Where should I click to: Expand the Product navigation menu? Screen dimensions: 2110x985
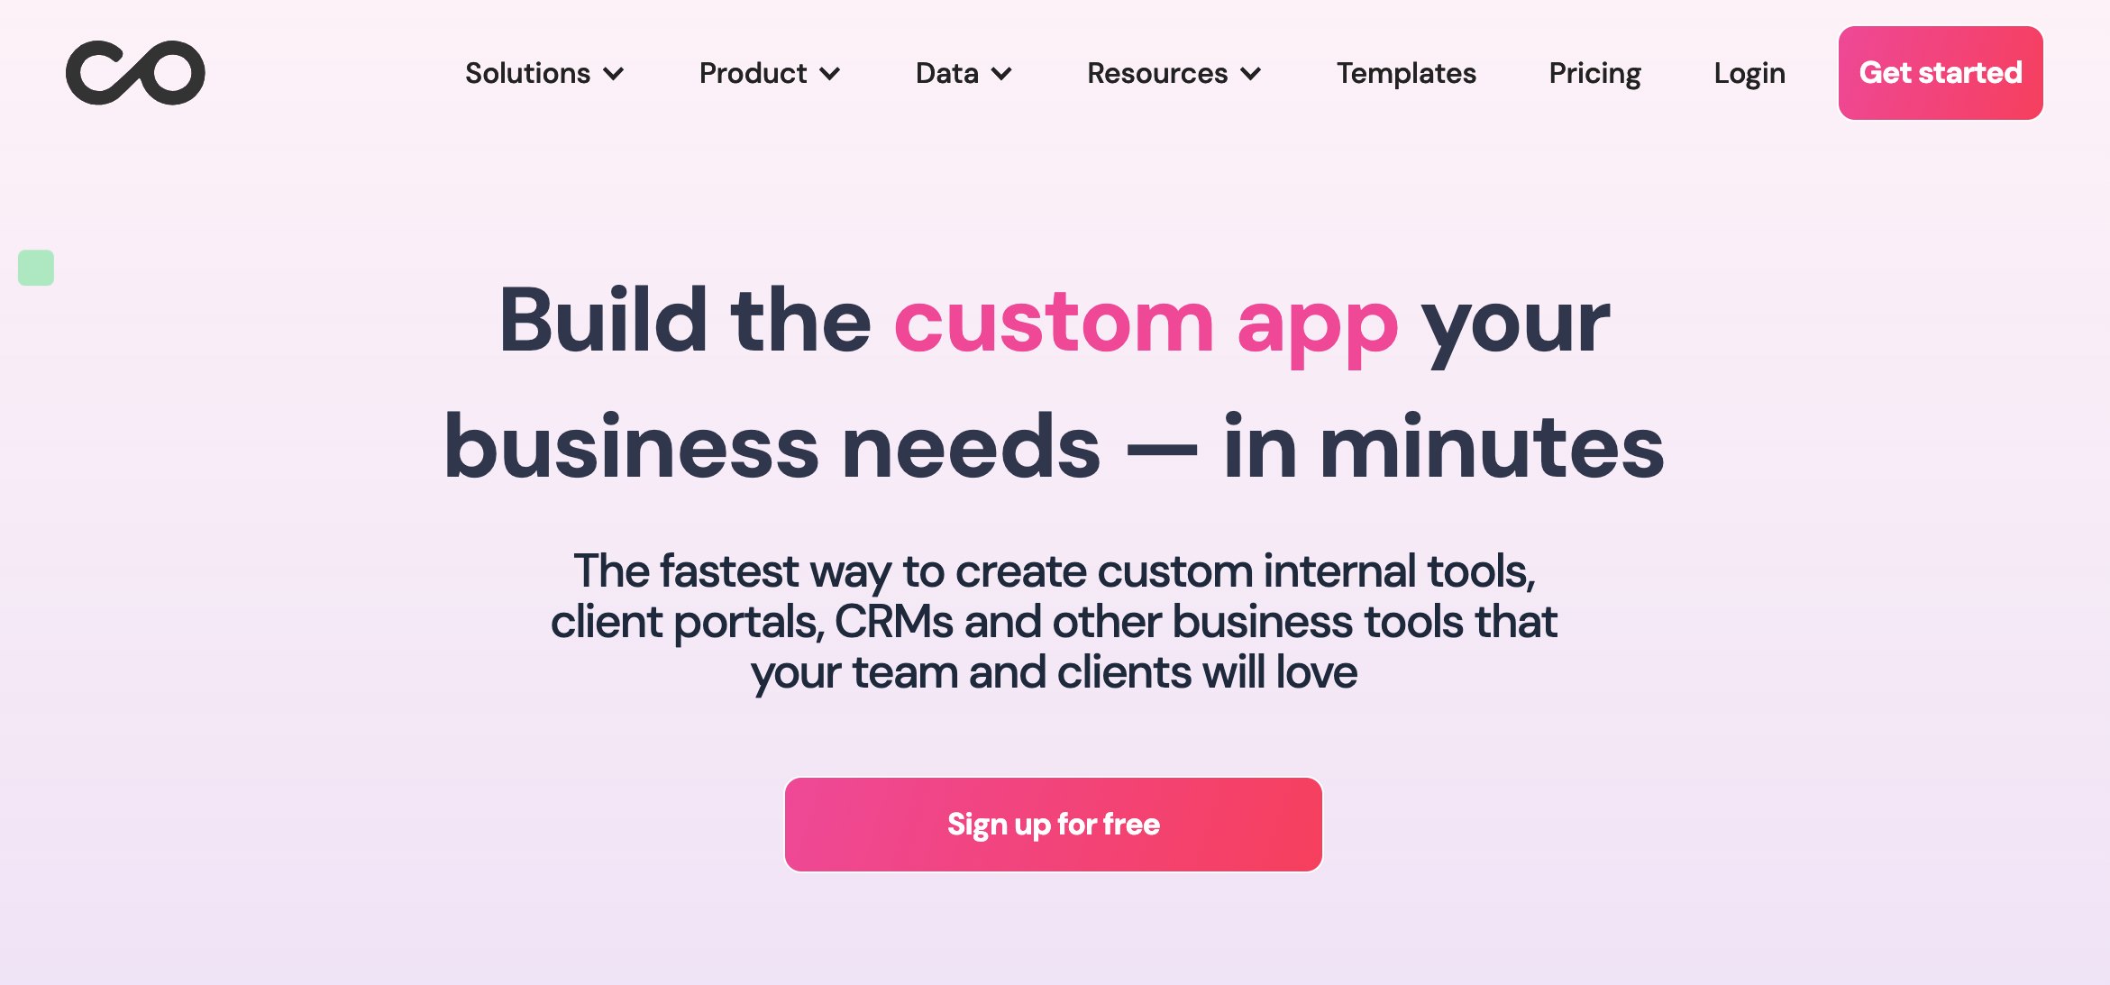click(768, 74)
